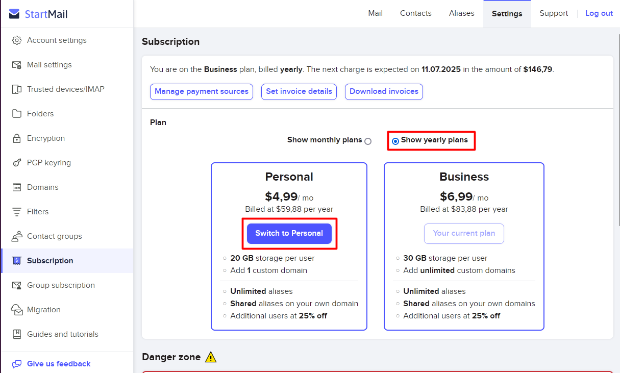Open Contact groups settings
The height and width of the screenshot is (373, 620).
(x=67, y=236)
